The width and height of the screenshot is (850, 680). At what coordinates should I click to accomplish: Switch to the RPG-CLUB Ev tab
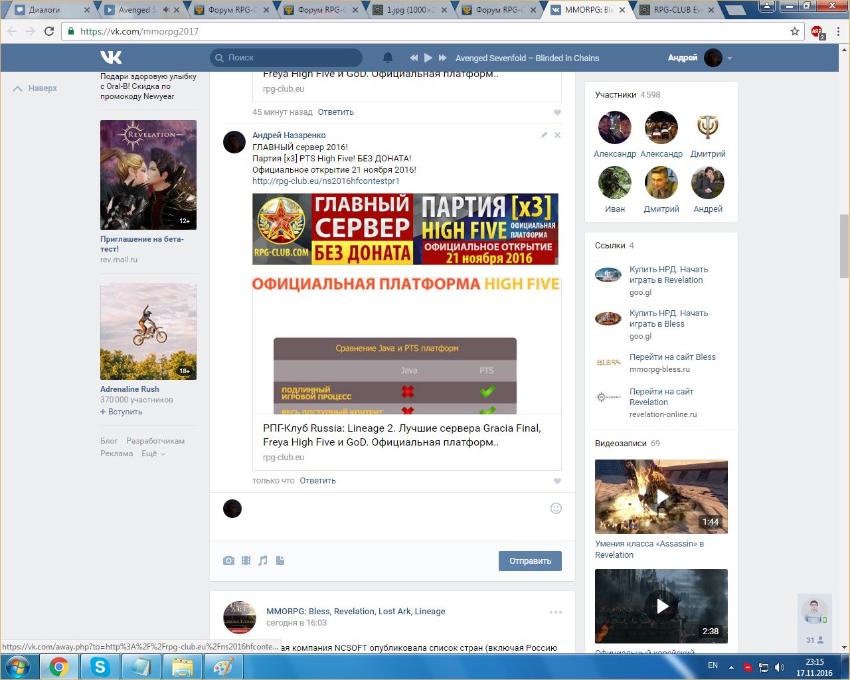click(677, 10)
